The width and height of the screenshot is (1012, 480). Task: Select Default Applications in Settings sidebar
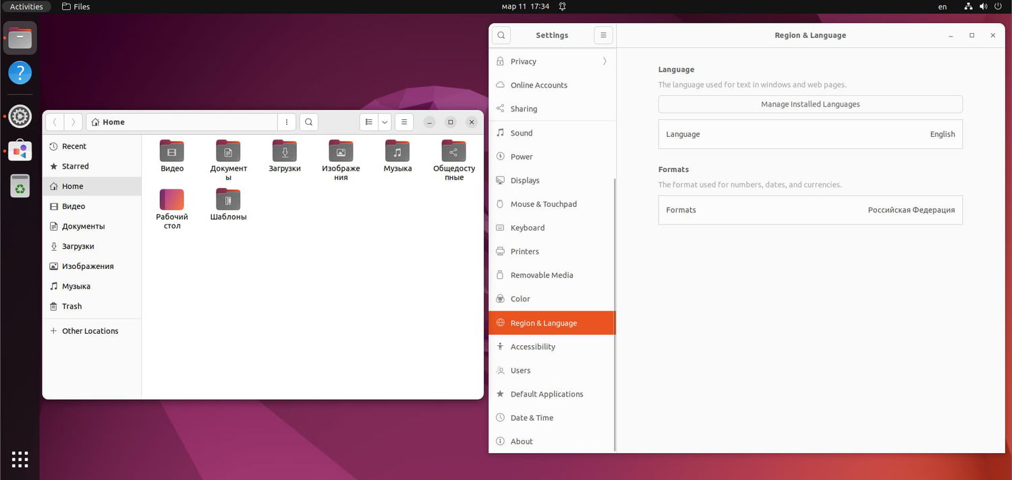[551, 394]
